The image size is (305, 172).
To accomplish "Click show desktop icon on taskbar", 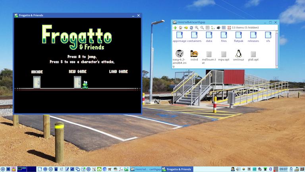I will [8, 169].
